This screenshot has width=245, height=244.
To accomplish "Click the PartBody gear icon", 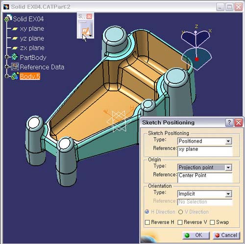I will click(x=15, y=57).
